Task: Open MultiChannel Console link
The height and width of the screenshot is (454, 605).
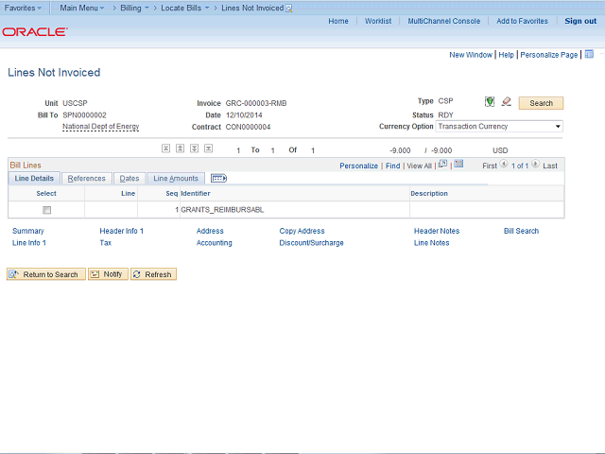Action: coord(444,21)
